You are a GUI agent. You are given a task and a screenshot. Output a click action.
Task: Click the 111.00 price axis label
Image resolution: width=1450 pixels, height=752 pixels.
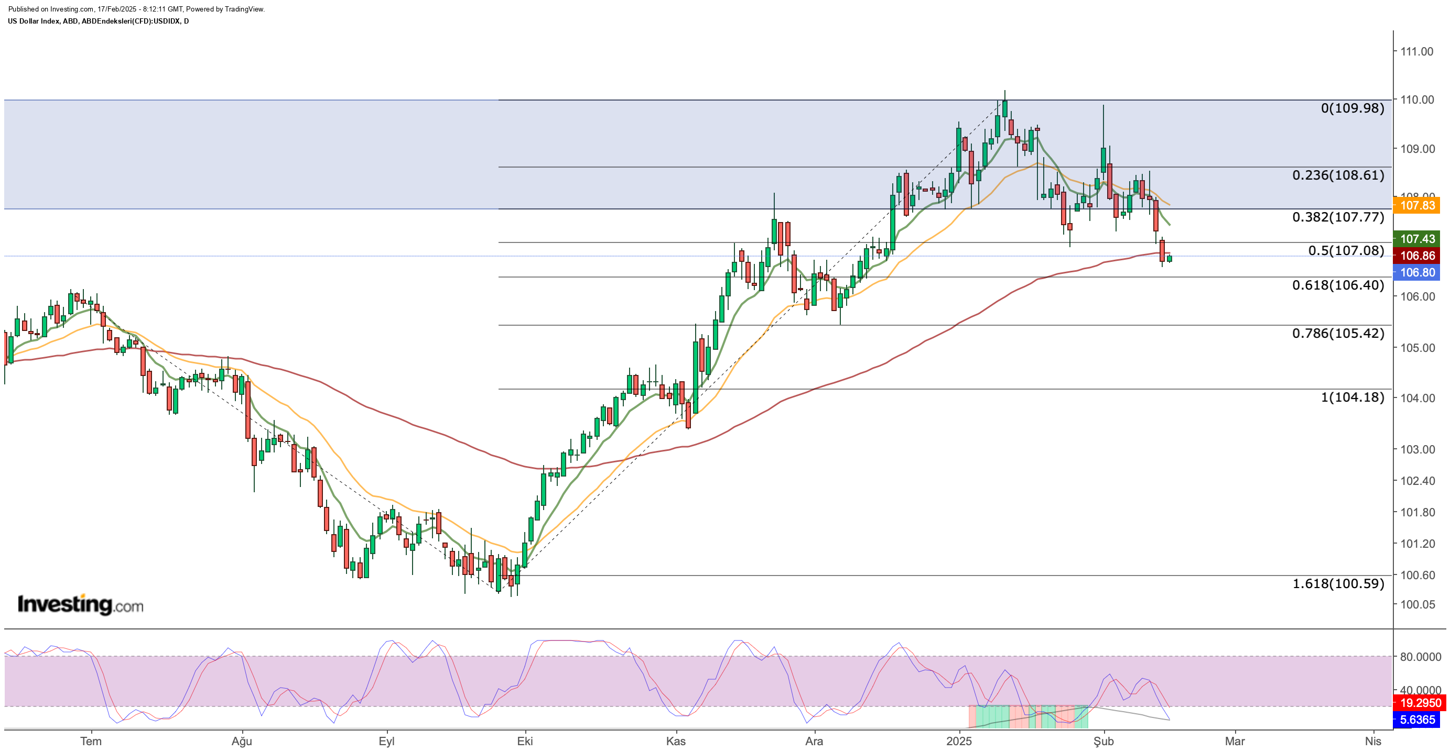1417,52
